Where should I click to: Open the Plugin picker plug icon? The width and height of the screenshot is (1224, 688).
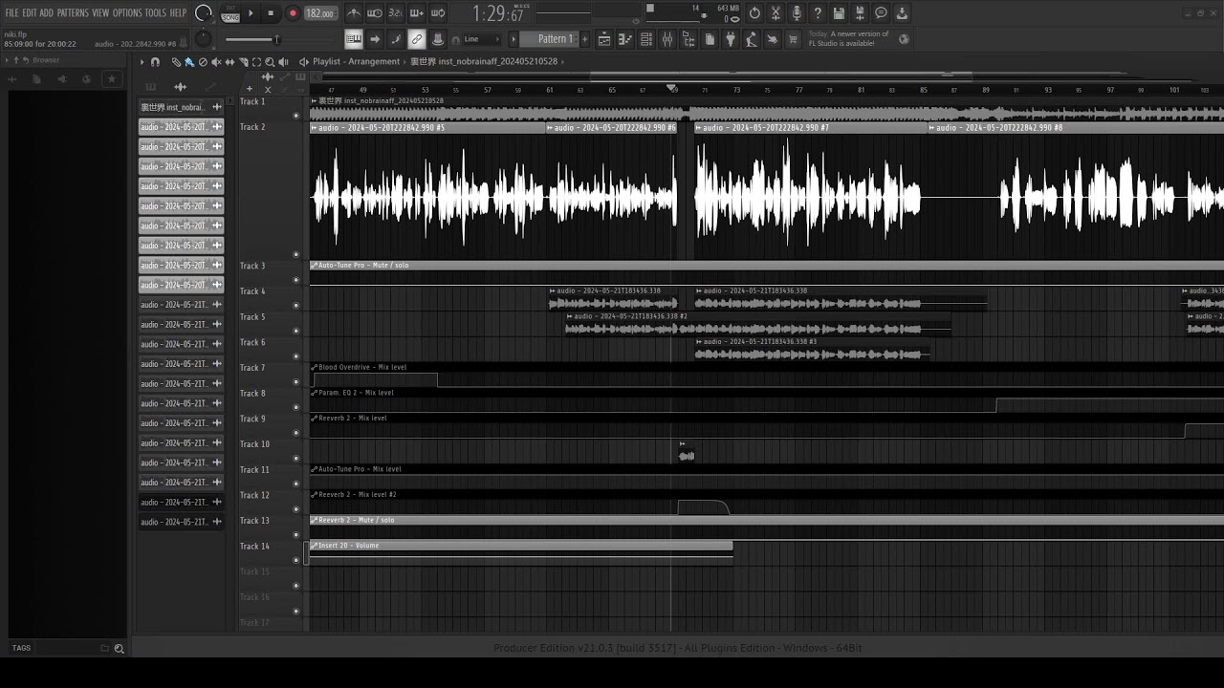[x=731, y=39]
